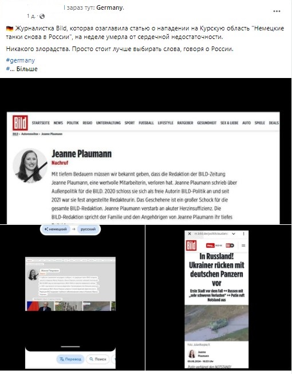This screenshot has width=292, height=374.
Task: Click the globe public audience icon
Action: [x=42, y=17]
